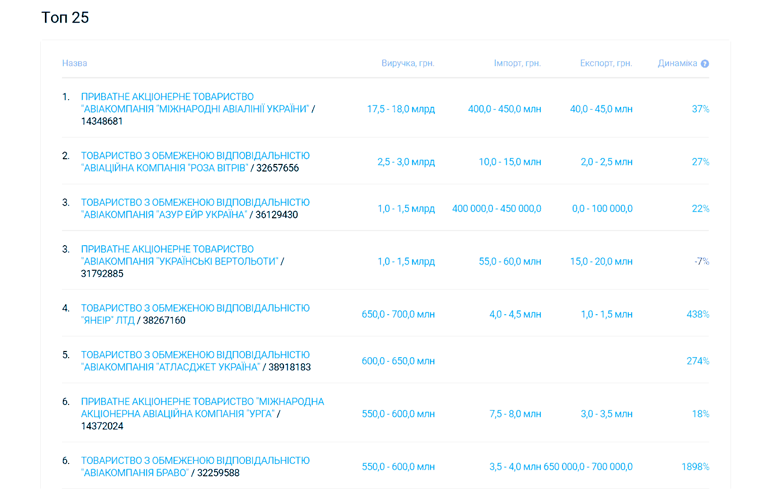Click the "Експорт, грн." column header

click(606, 63)
